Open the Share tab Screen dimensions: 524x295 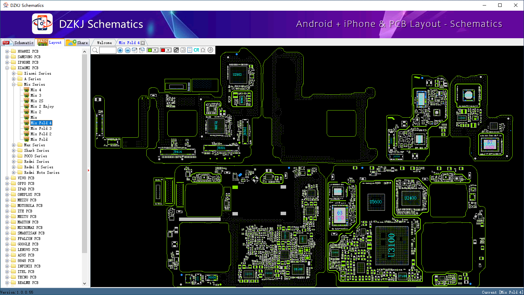[77, 43]
